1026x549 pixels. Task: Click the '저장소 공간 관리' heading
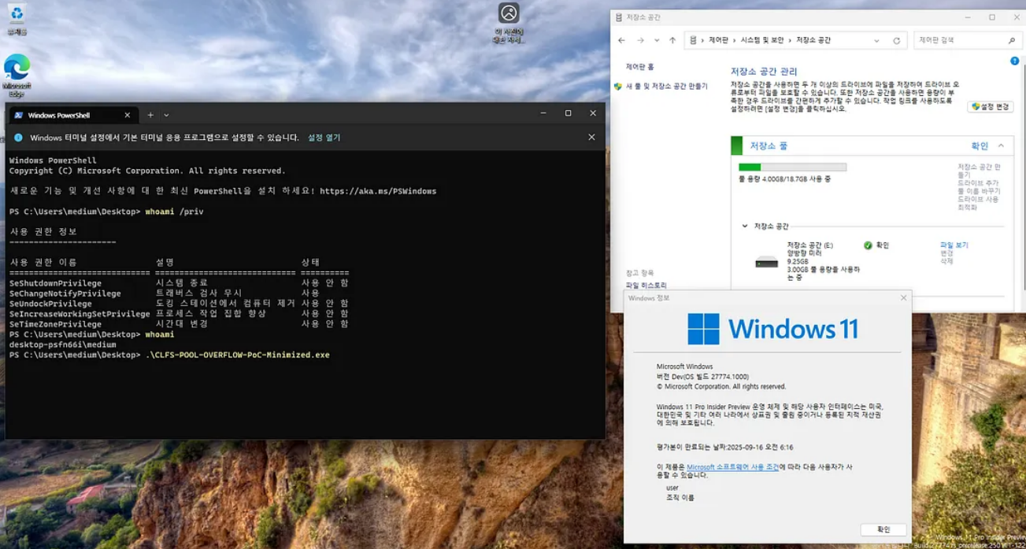[764, 72]
